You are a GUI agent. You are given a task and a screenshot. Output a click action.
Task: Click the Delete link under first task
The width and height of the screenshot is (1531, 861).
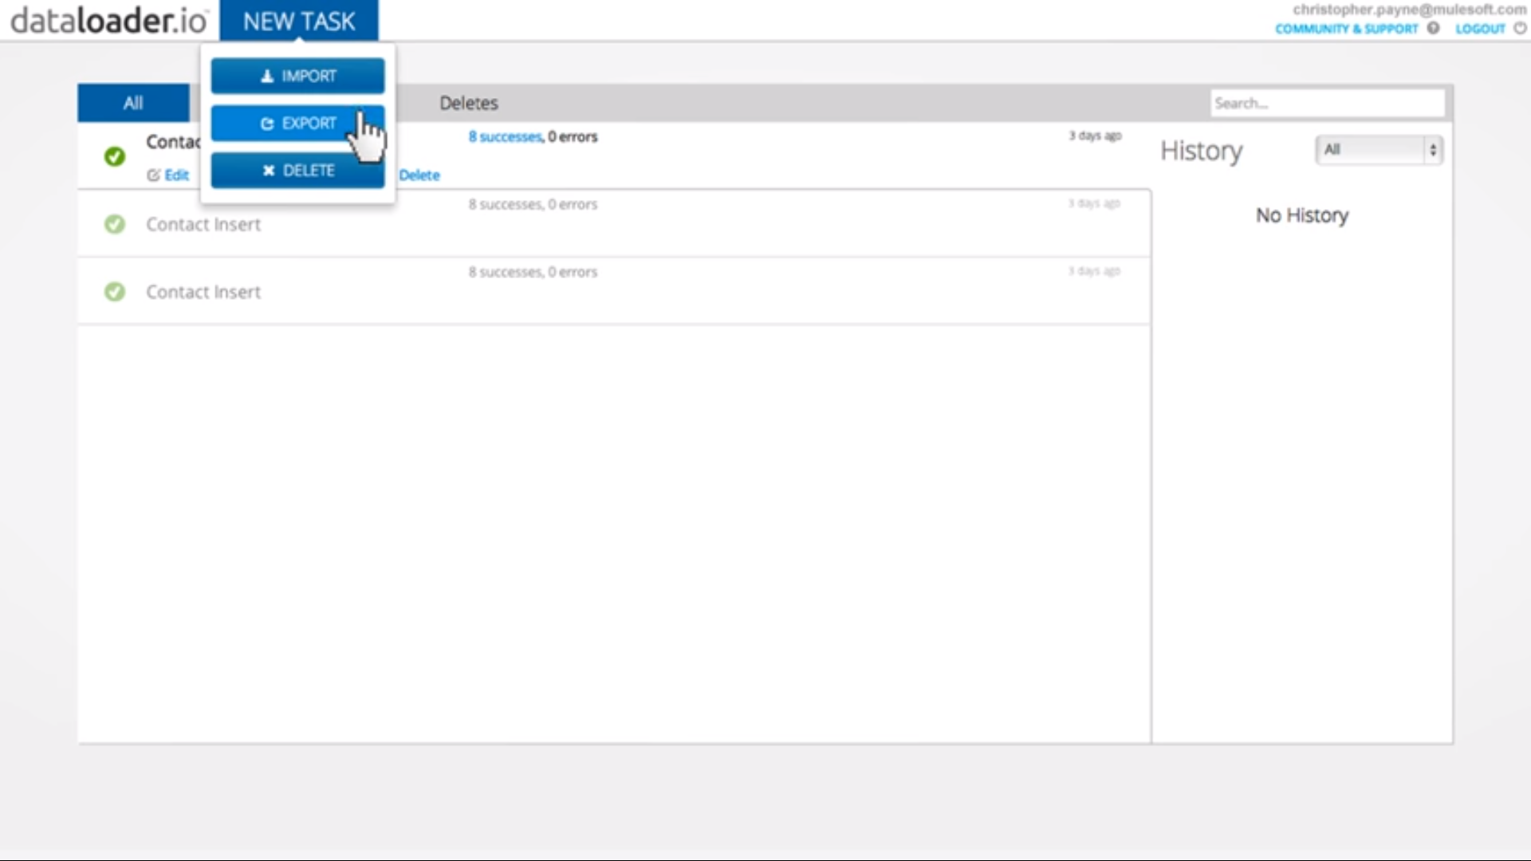(419, 175)
